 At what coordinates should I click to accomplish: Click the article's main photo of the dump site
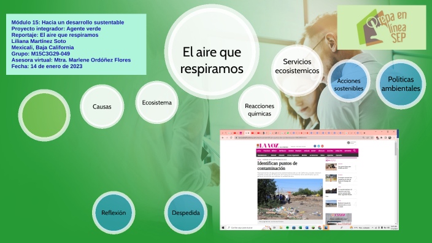click(x=290, y=199)
